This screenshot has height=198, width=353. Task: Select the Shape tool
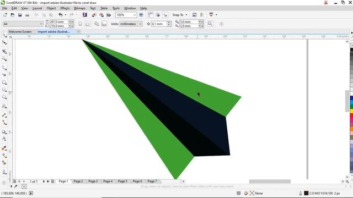click(x=4, y=42)
